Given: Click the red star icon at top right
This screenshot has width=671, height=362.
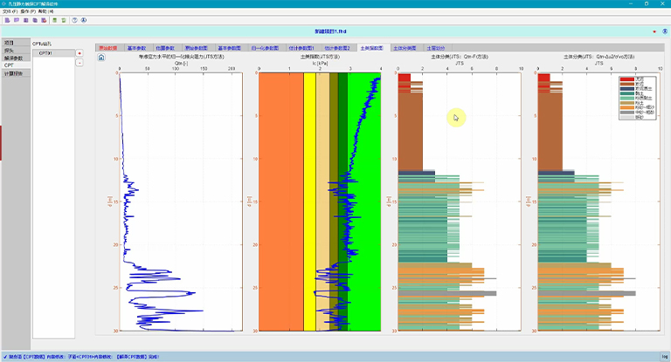Looking at the screenshot, I should tap(654, 31).
